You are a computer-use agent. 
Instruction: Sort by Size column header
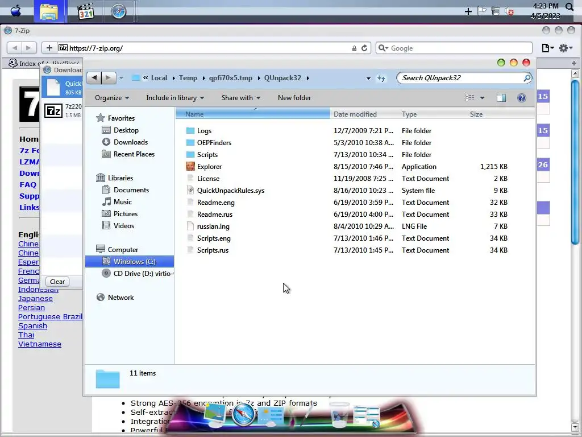[489, 114]
